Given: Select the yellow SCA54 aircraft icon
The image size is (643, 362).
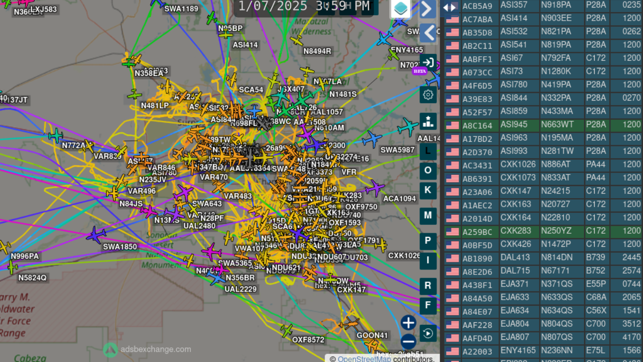Looking at the screenshot, I should tap(232, 79).
